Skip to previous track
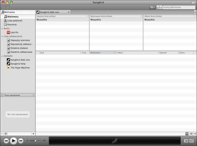The image size is (197, 146). point(6,141)
